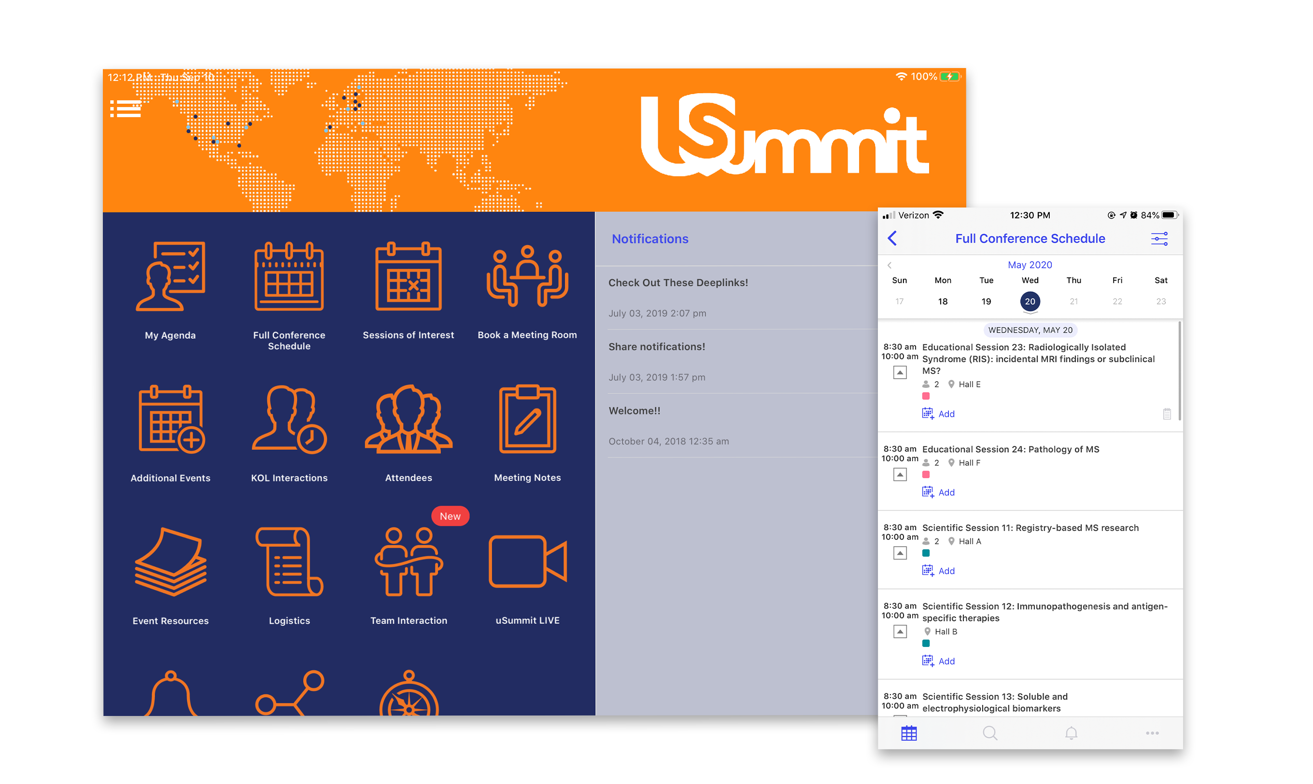
Task: Select the search tab in phone bottom bar
Action: 990,733
